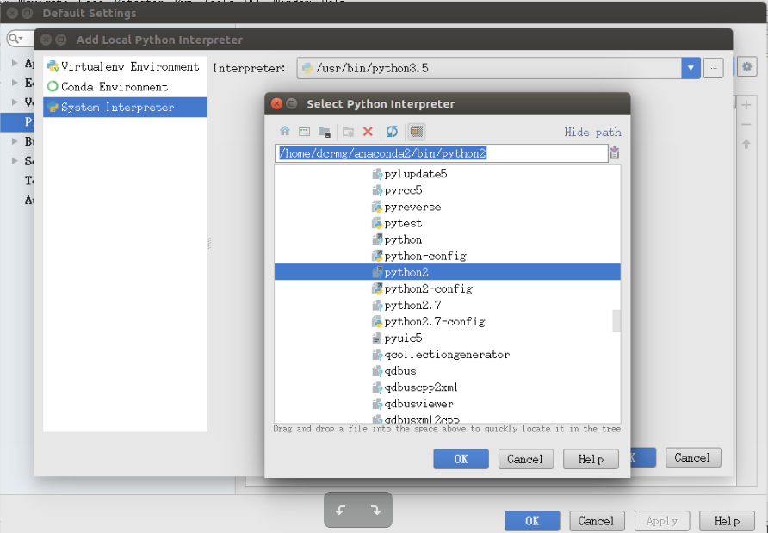Click OK in Default Settings window
The image size is (768, 533).
pos(532,521)
